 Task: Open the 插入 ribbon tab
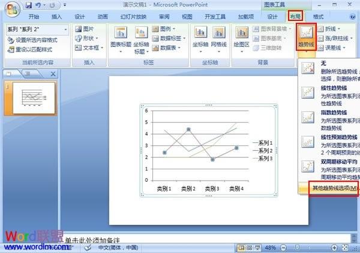[x=56, y=17]
